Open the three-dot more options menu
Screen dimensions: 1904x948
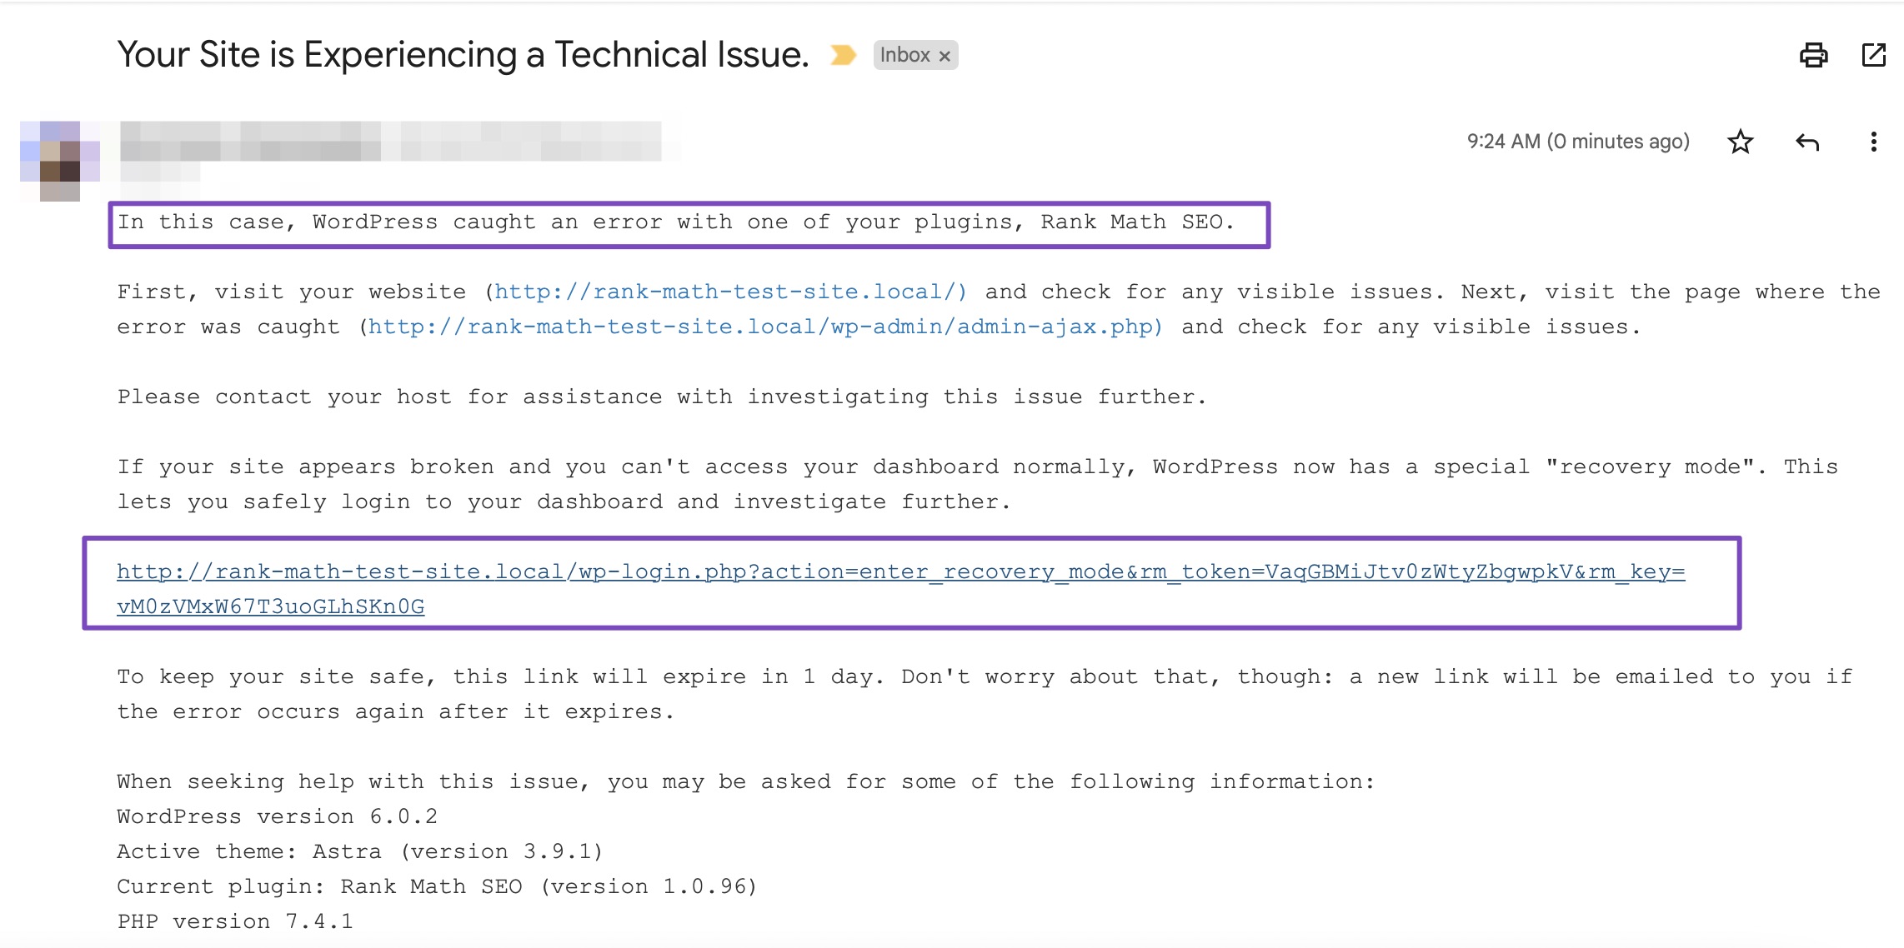[1873, 142]
